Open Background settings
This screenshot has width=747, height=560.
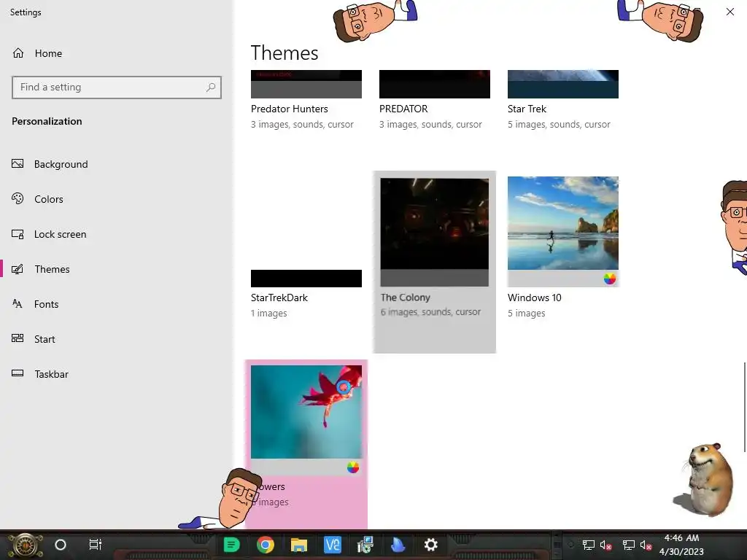pos(61,164)
